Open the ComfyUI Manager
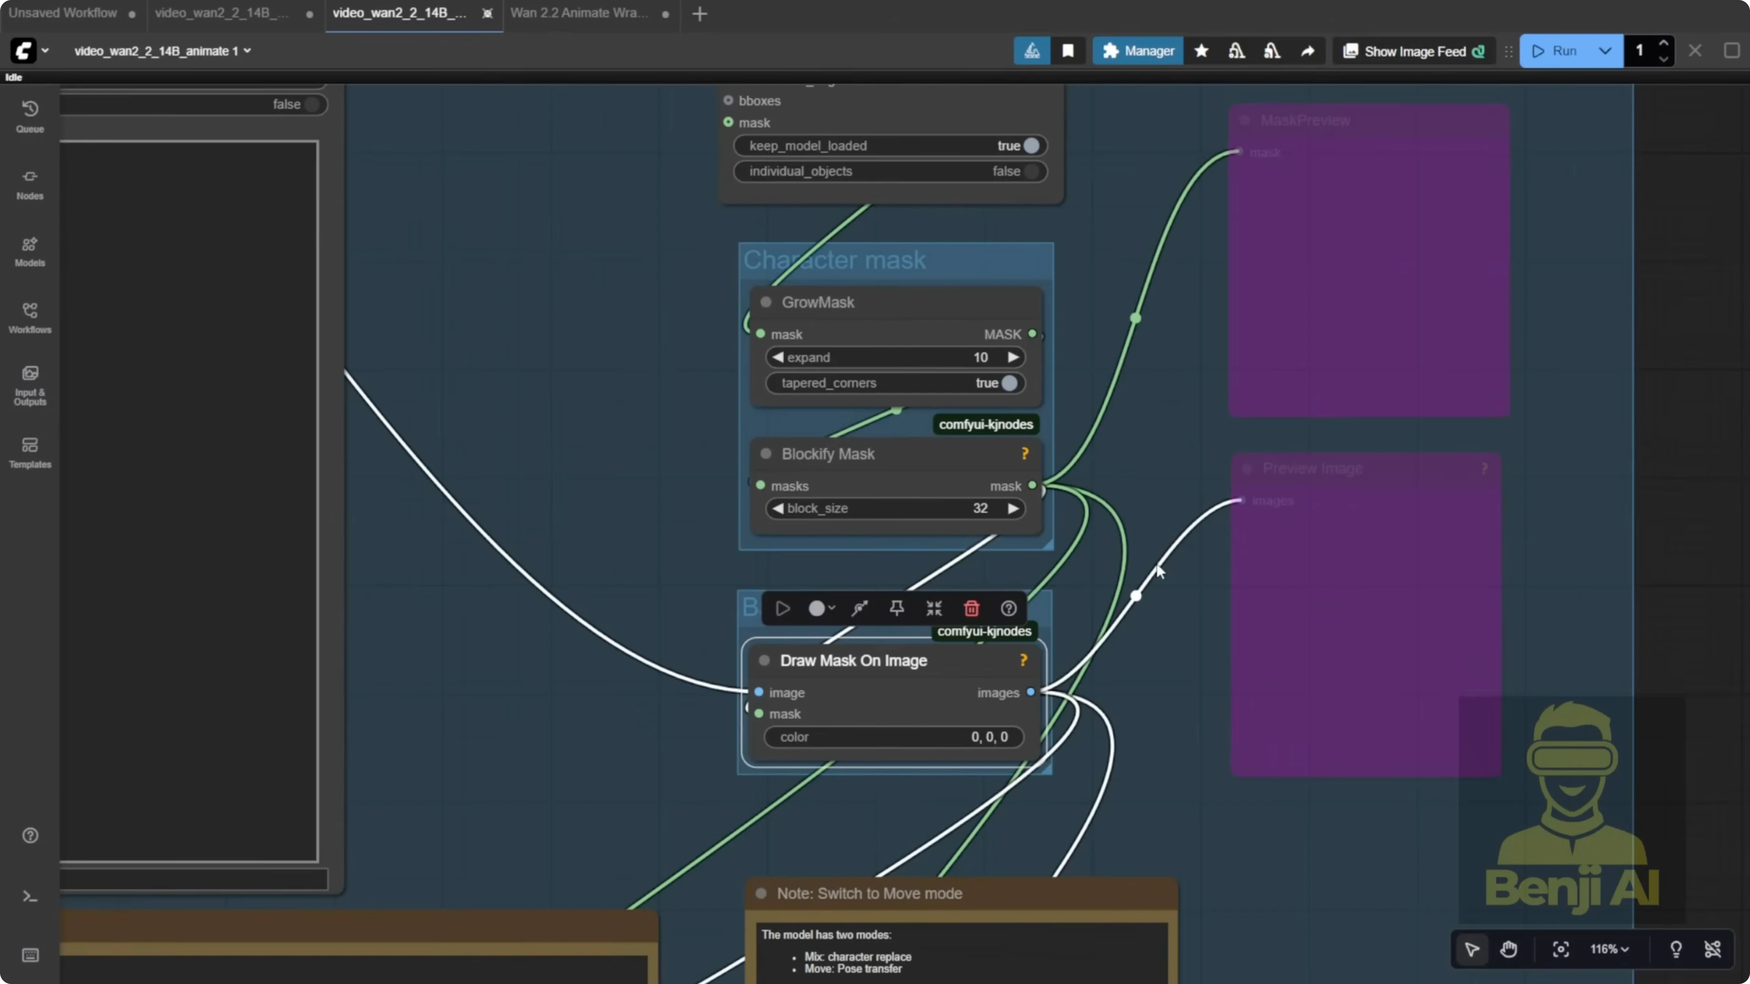Screen dimensions: 1750x984 1137,50
